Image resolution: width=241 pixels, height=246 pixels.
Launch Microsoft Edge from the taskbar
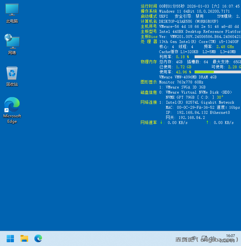(38, 238)
